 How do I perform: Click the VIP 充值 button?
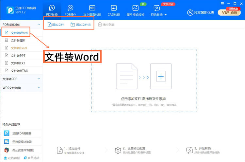point(229,12)
